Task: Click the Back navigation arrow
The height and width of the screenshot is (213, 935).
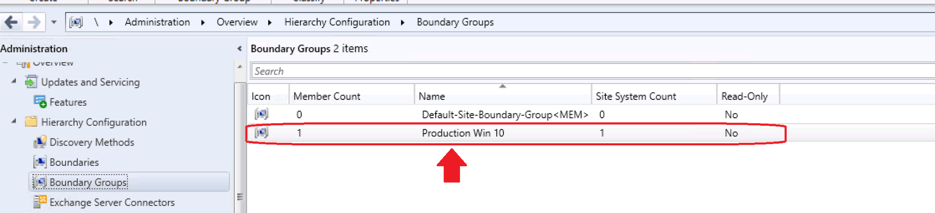Action: pyautogui.click(x=11, y=22)
